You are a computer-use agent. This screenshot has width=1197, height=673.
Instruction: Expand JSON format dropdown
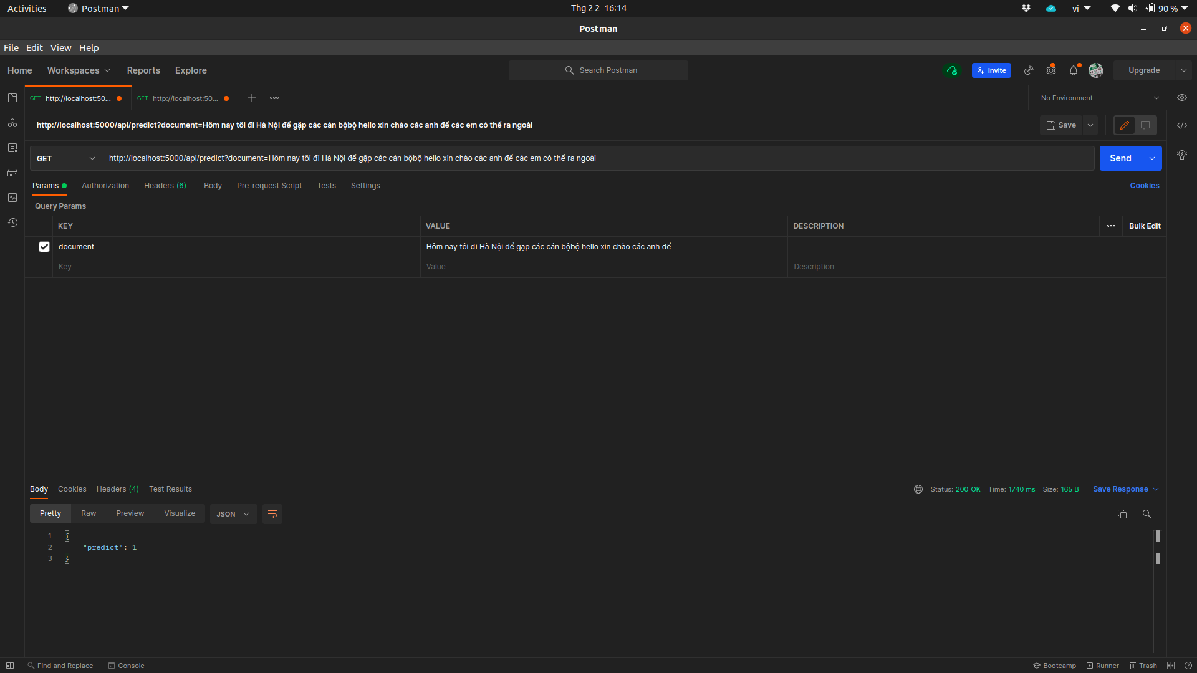(x=233, y=514)
